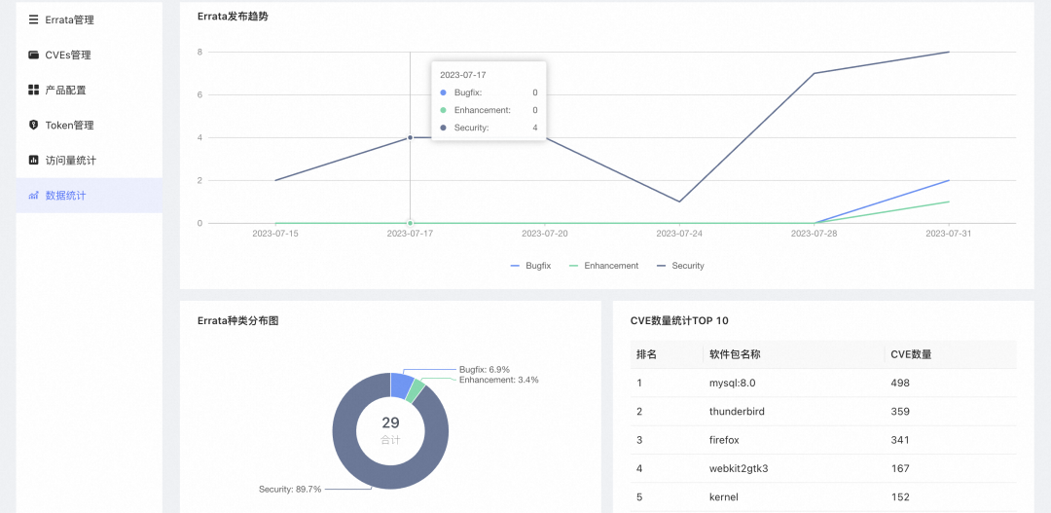
Task: Click the CVEs管理 card icon
Action: tap(33, 55)
